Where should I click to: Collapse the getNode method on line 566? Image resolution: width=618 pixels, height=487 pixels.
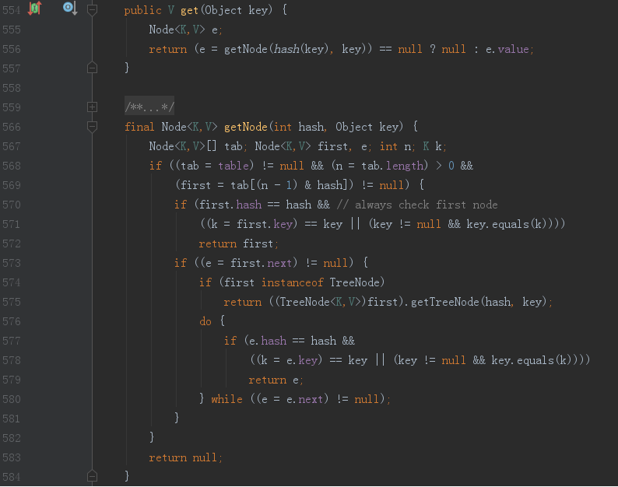pyautogui.click(x=92, y=127)
